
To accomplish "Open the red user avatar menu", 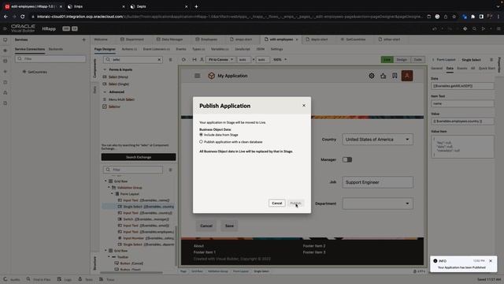I will tap(407, 76).
